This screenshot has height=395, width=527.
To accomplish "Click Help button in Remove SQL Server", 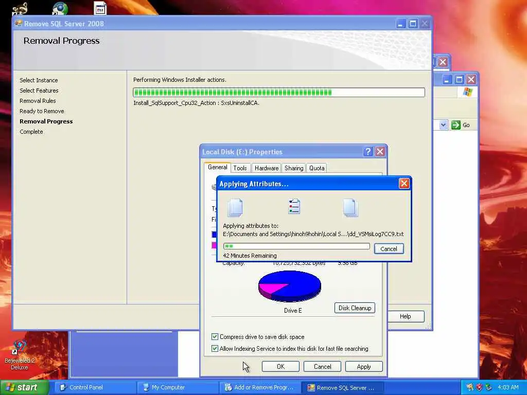I will 406,316.
